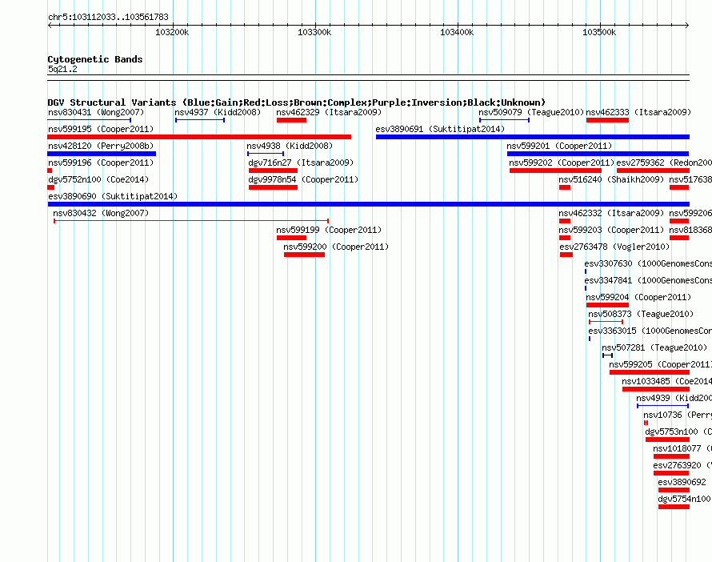The image size is (712, 562).
Task: Select the blue esv3890691 (Suktitipat2014) bar
Action: 533,137
